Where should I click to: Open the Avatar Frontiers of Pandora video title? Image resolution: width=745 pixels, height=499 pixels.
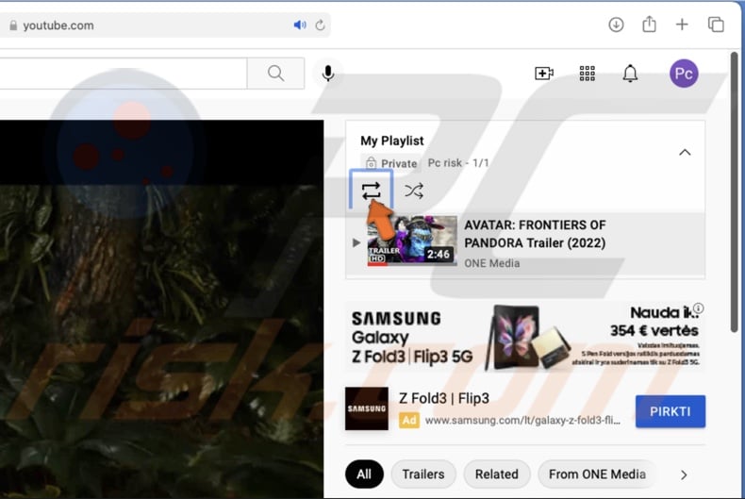(535, 234)
